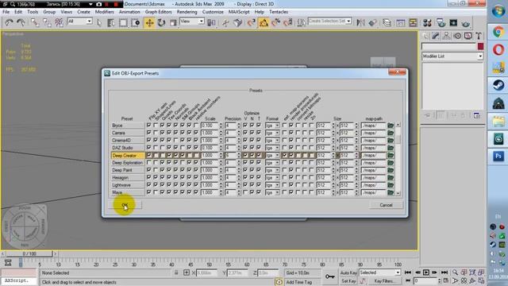
Task: Open the Schematic View icon
Action: tap(413, 22)
